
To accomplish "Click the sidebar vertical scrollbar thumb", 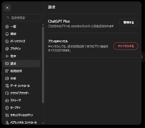I will pos(43,65).
